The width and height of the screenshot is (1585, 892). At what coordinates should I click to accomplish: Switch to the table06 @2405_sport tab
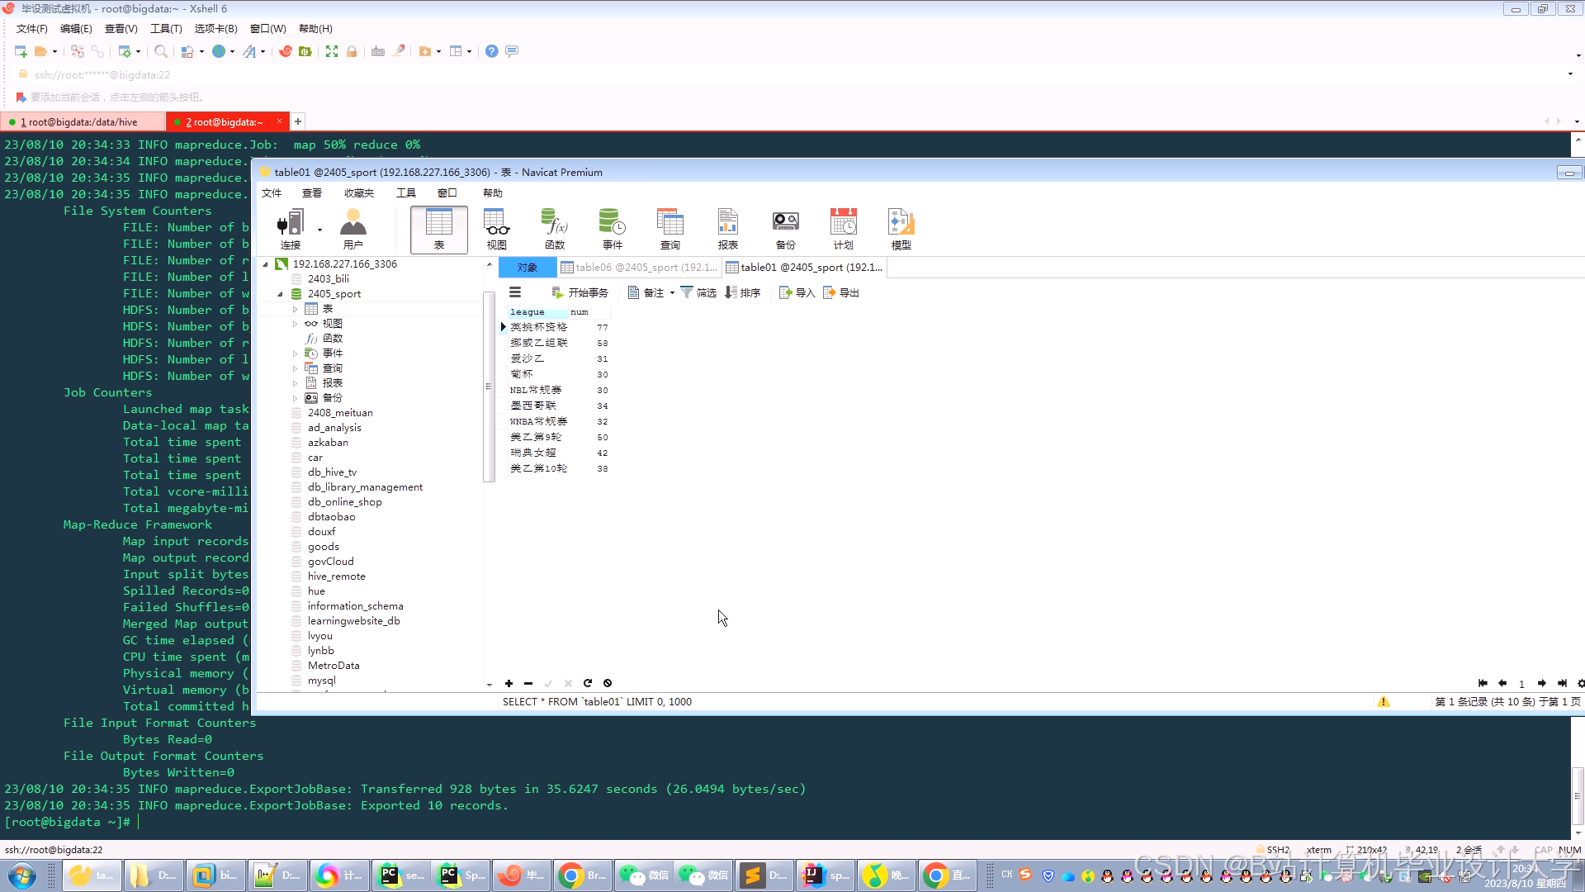[x=639, y=268]
